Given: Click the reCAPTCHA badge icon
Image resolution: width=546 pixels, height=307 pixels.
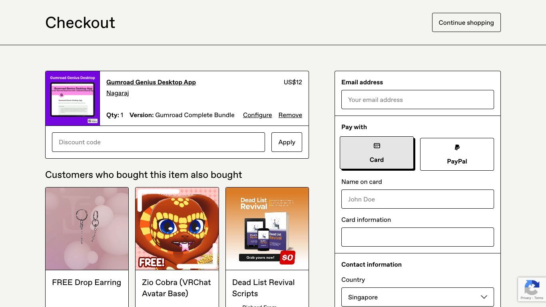Looking at the screenshot, I should coord(532,287).
